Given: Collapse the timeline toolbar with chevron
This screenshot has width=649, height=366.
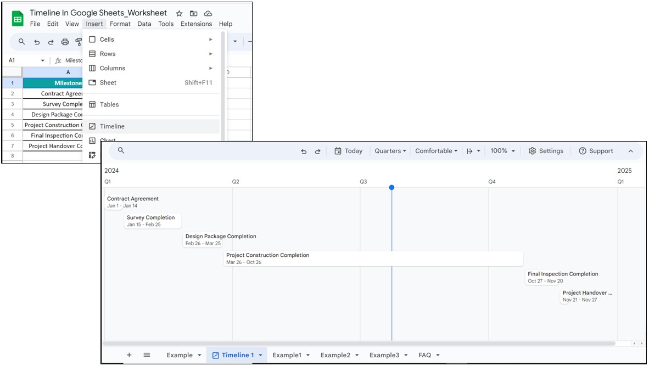Looking at the screenshot, I should click(630, 151).
